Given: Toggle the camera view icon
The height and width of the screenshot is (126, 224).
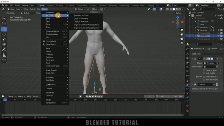Looking at the screenshot, I should pyautogui.click(x=182, y=39).
